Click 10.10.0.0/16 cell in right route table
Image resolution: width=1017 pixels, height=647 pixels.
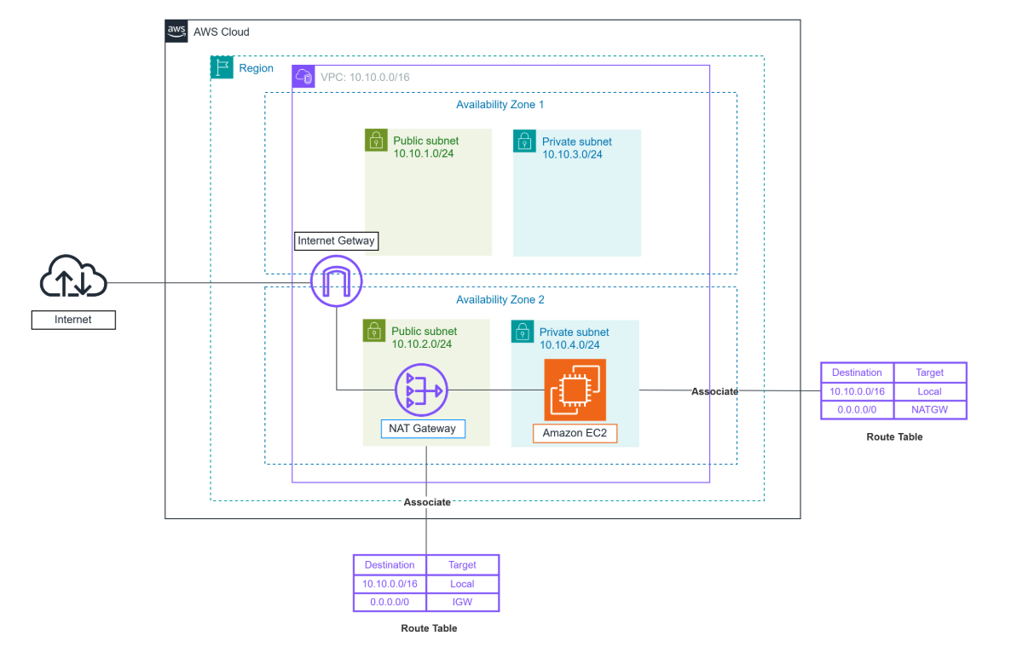coord(857,391)
